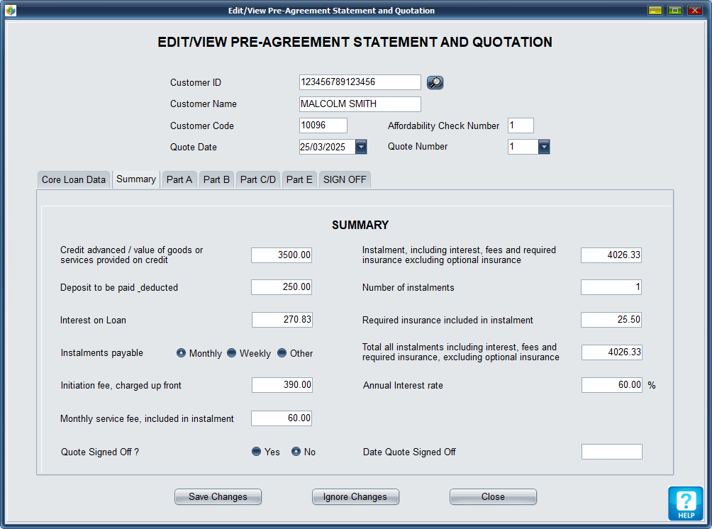This screenshot has height=529, width=712.
Task: Open the Part C/D tab
Action: tap(258, 179)
